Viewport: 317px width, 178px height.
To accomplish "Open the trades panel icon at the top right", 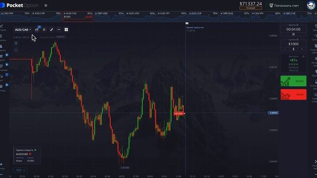I will (x=316, y=26).
